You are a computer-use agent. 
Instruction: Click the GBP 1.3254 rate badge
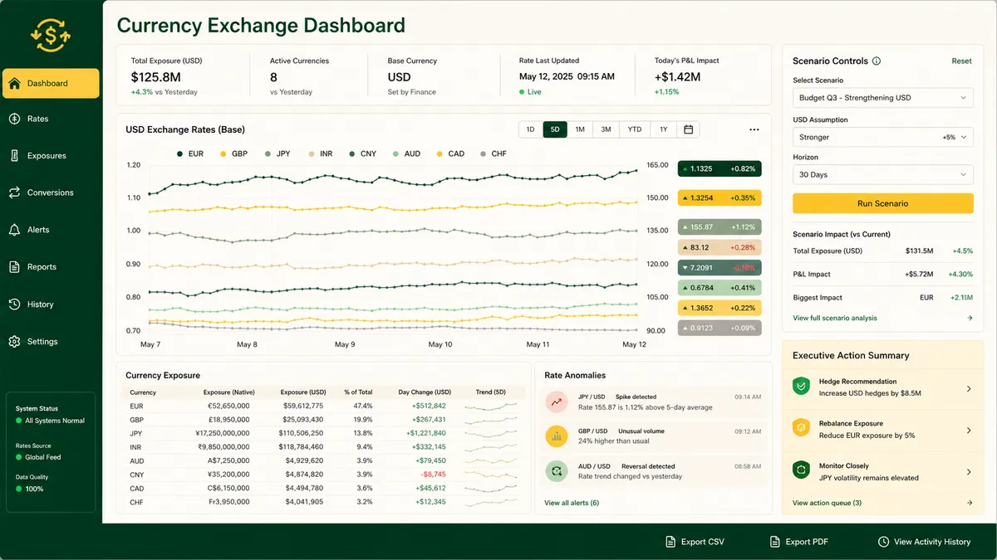[720, 198]
